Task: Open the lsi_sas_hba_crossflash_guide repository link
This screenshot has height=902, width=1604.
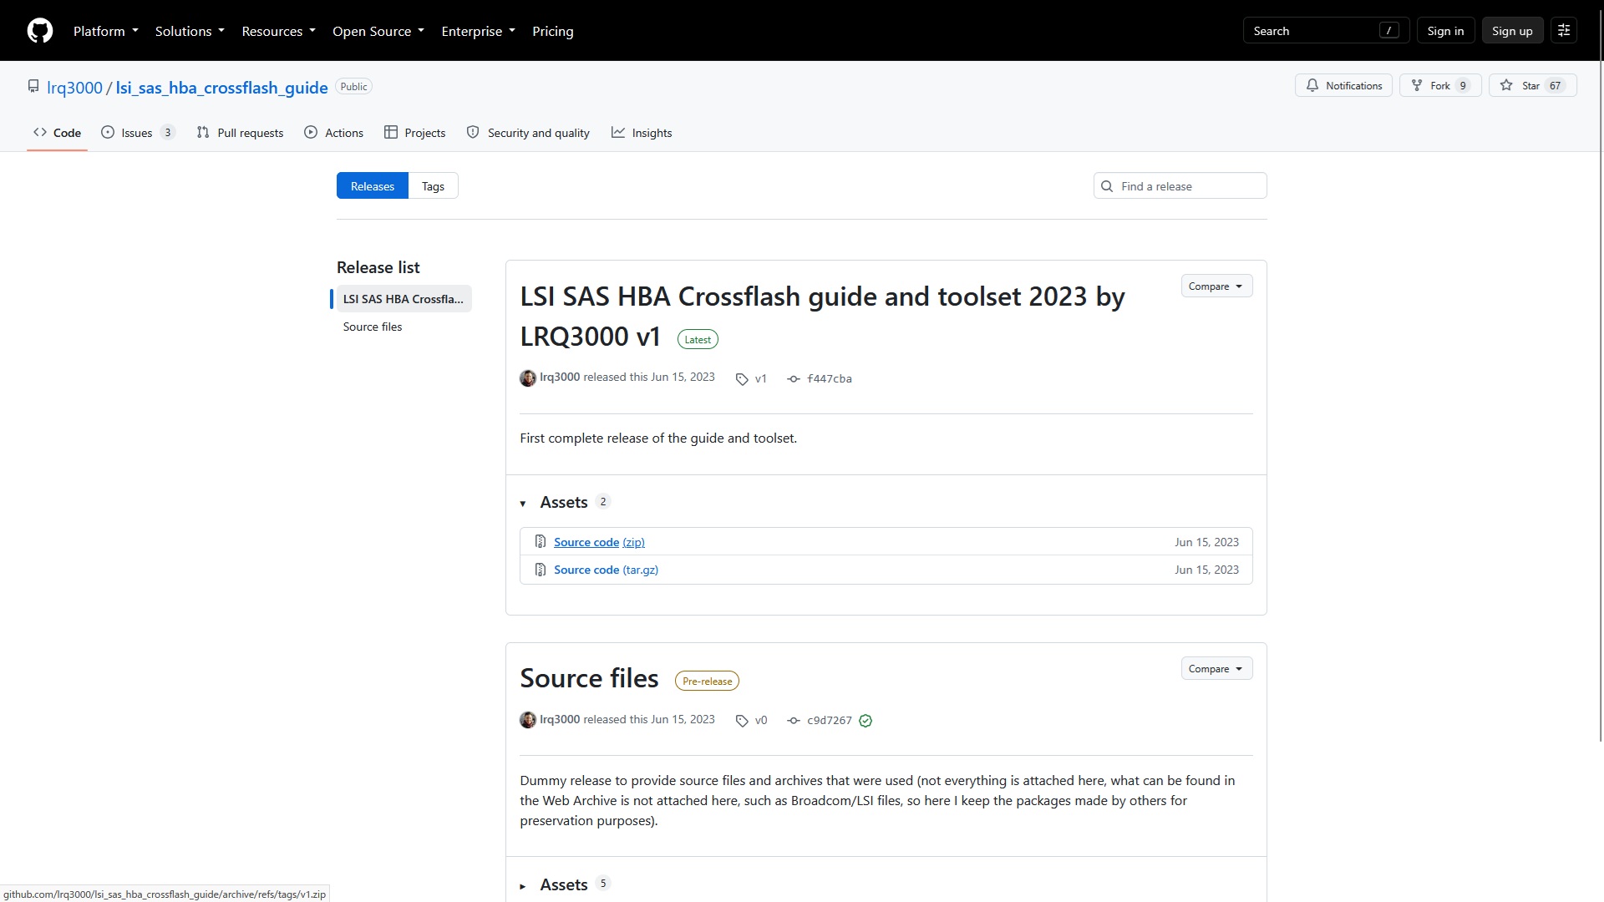Action: [x=221, y=88]
